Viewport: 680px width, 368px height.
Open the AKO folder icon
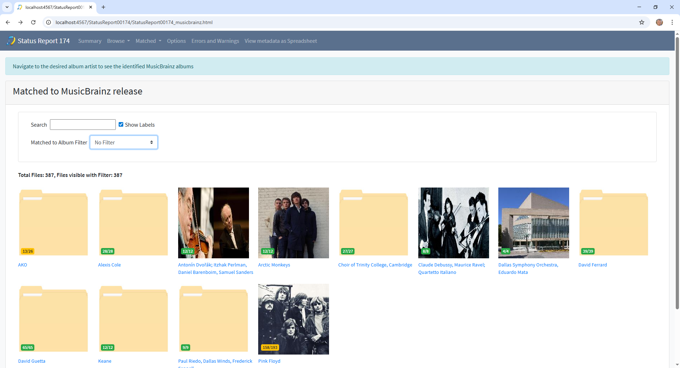[53, 223]
